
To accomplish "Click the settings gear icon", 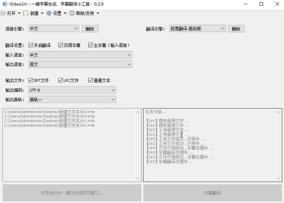I will [49, 13].
